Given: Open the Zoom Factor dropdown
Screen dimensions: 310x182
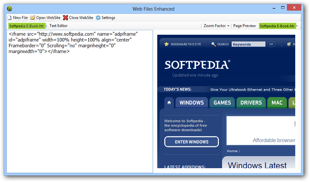Looking at the screenshot, I should tap(216, 26).
